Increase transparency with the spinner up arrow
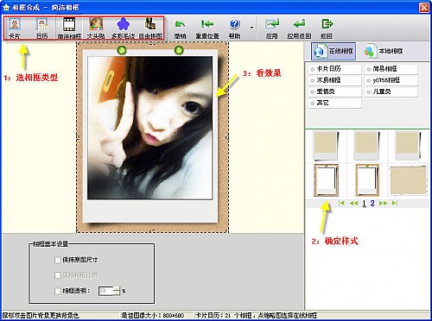Viewport: 432px width, 321px height. [x=117, y=288]
